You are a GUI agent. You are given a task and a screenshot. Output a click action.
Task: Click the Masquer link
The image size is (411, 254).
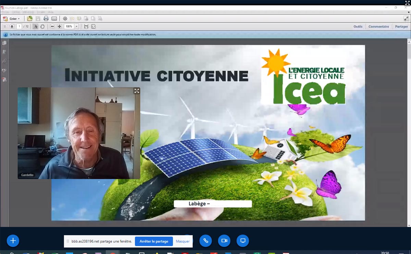coord(183,241)
